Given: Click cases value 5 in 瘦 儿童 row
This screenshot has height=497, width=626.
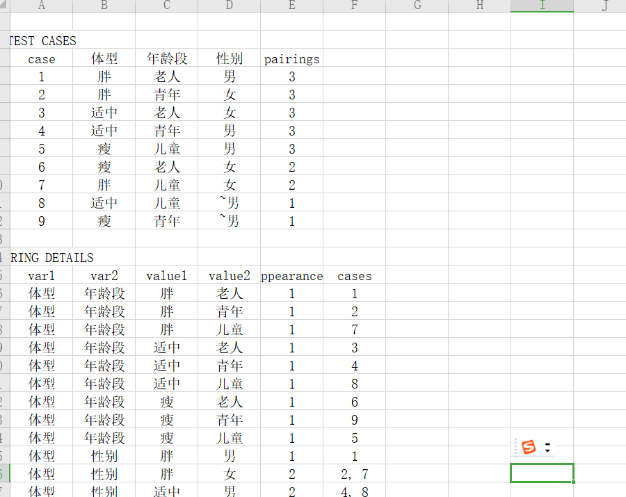Looking at the screenshot, I should (x=355, y=438).
